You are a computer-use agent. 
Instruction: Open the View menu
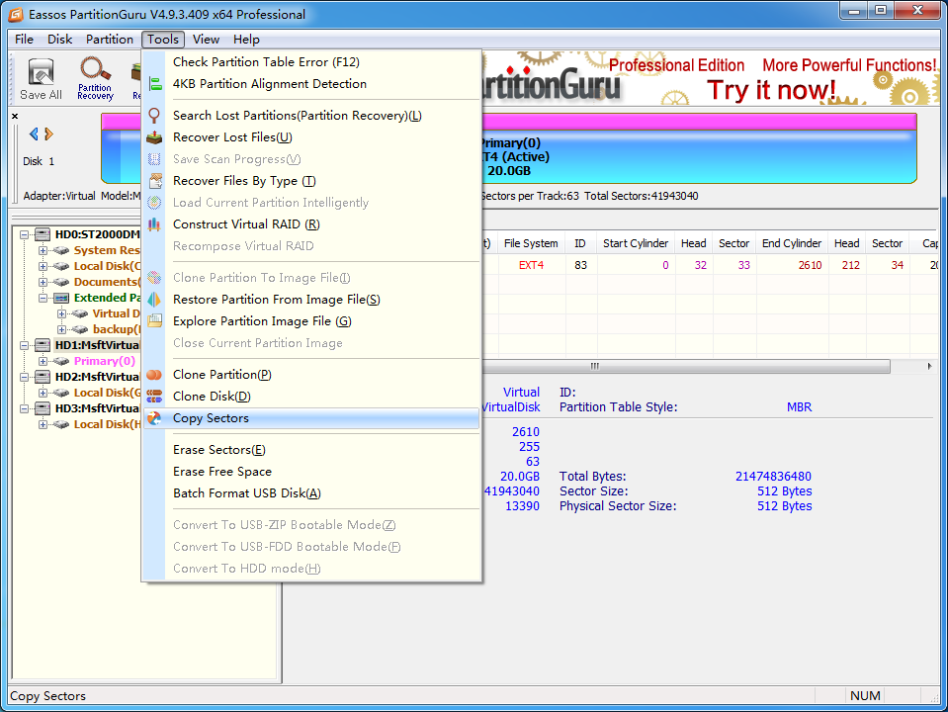click(207, 40)
